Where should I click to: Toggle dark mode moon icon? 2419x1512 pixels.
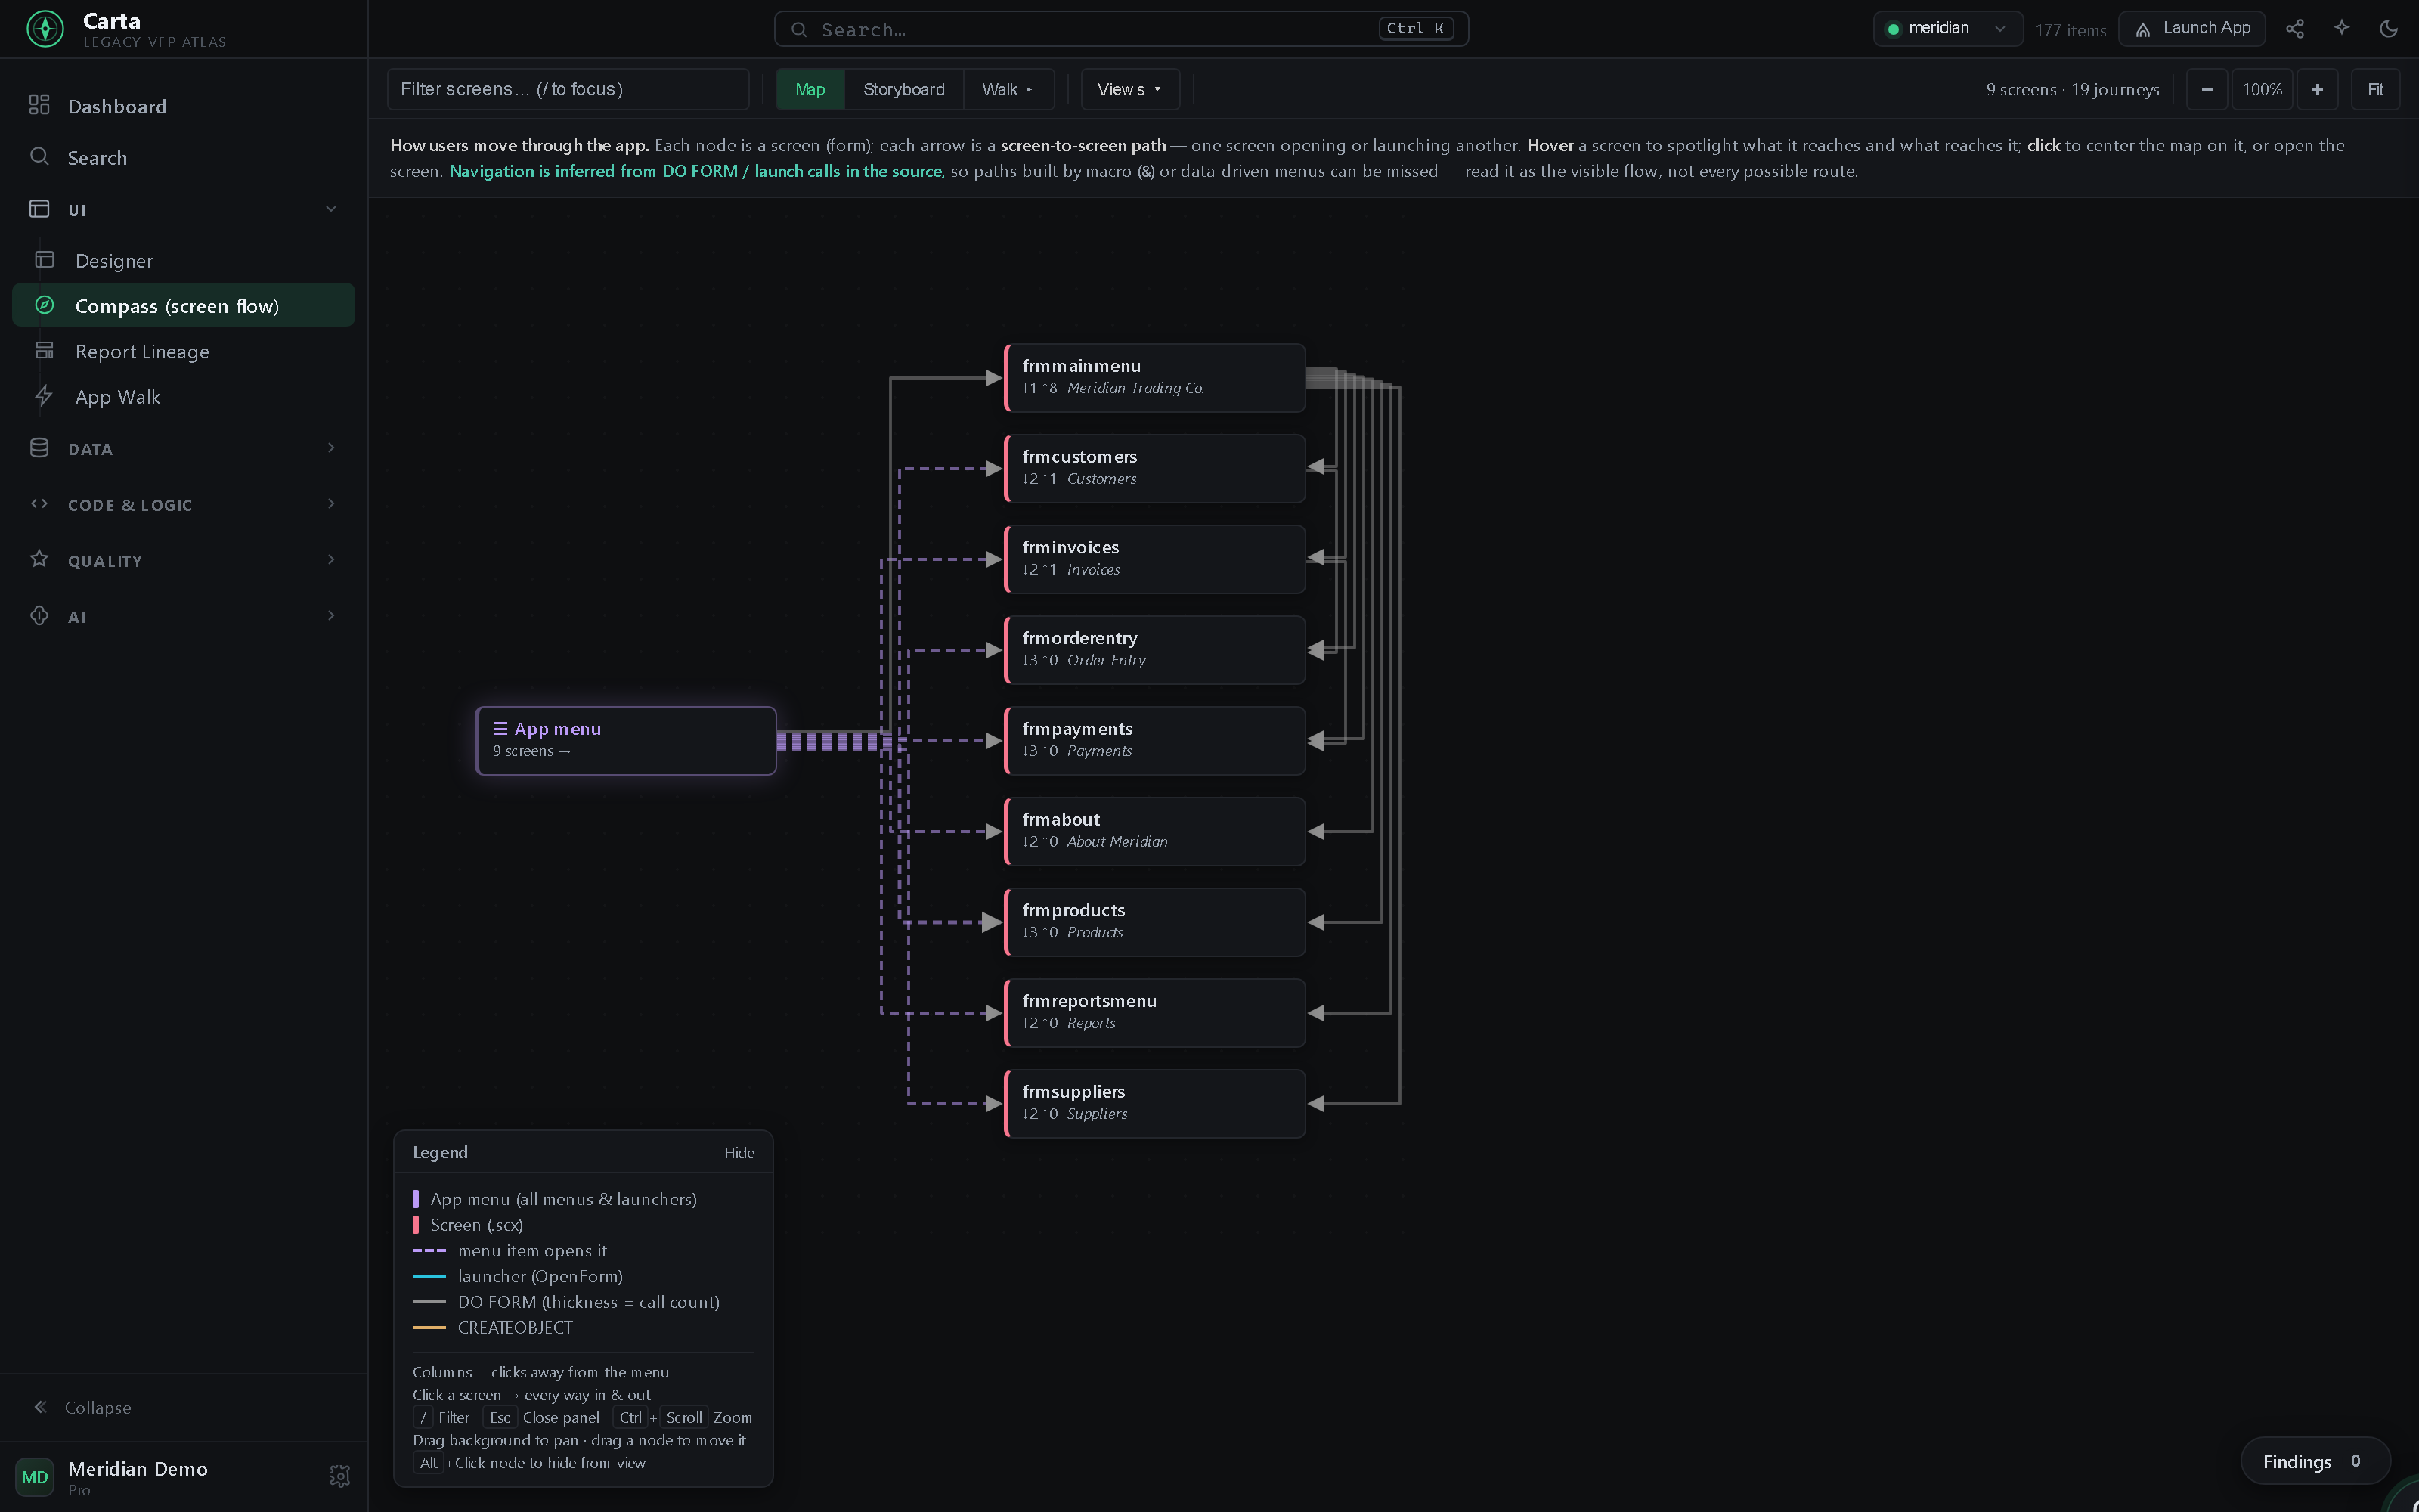coord(2388,29)
